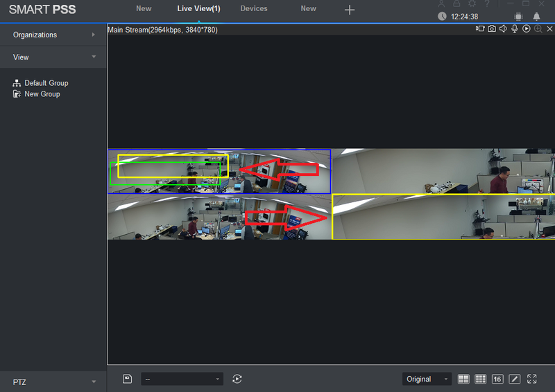Activate the digital zoom magnifier icon
Image resolution: width=555 pixels, height=392 pixels.
pos(538,29)
